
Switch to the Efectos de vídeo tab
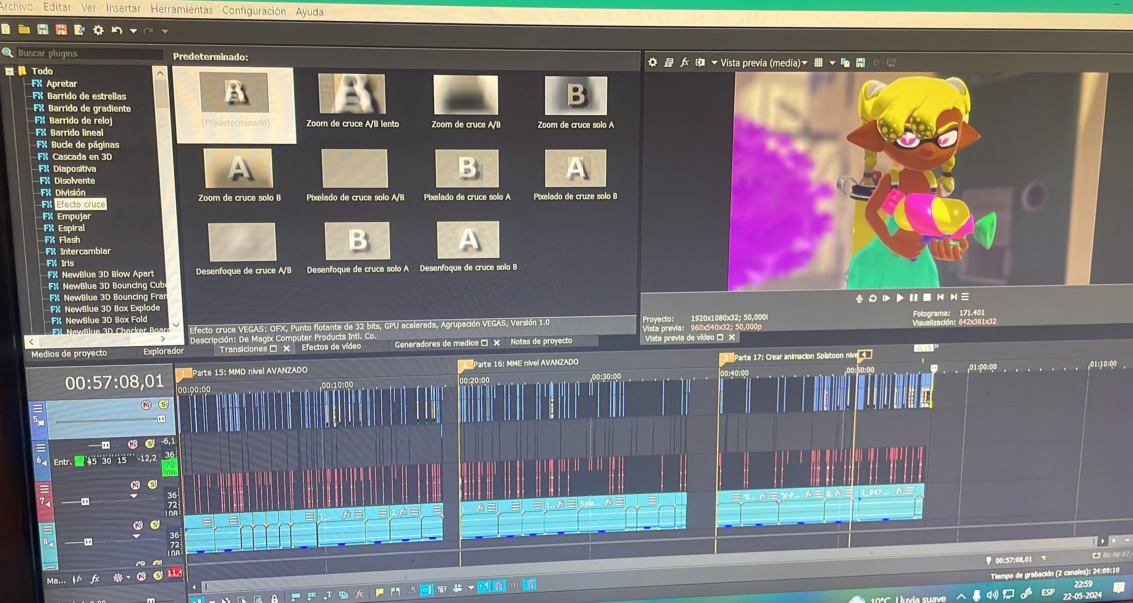click(x=331, y=346)
